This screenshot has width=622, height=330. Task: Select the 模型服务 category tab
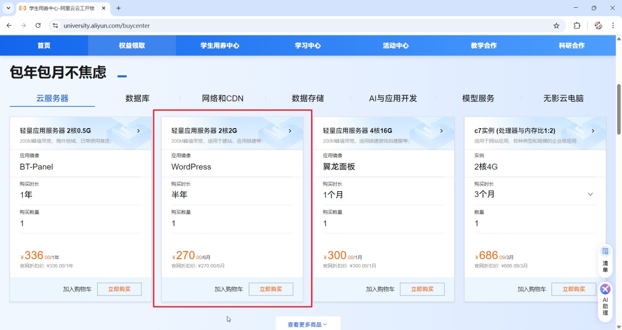pos(478,98)
